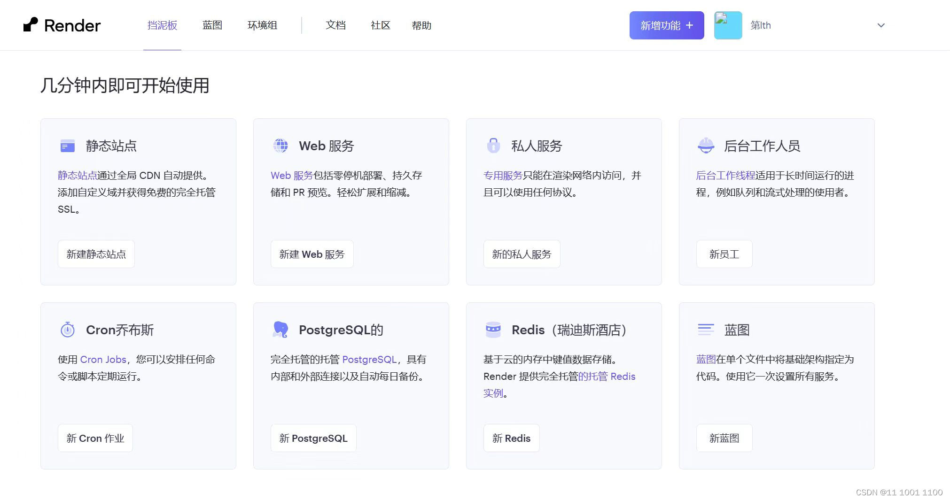Follow the 蓝图 description link

pyautogui.click(x=706, y=359)
